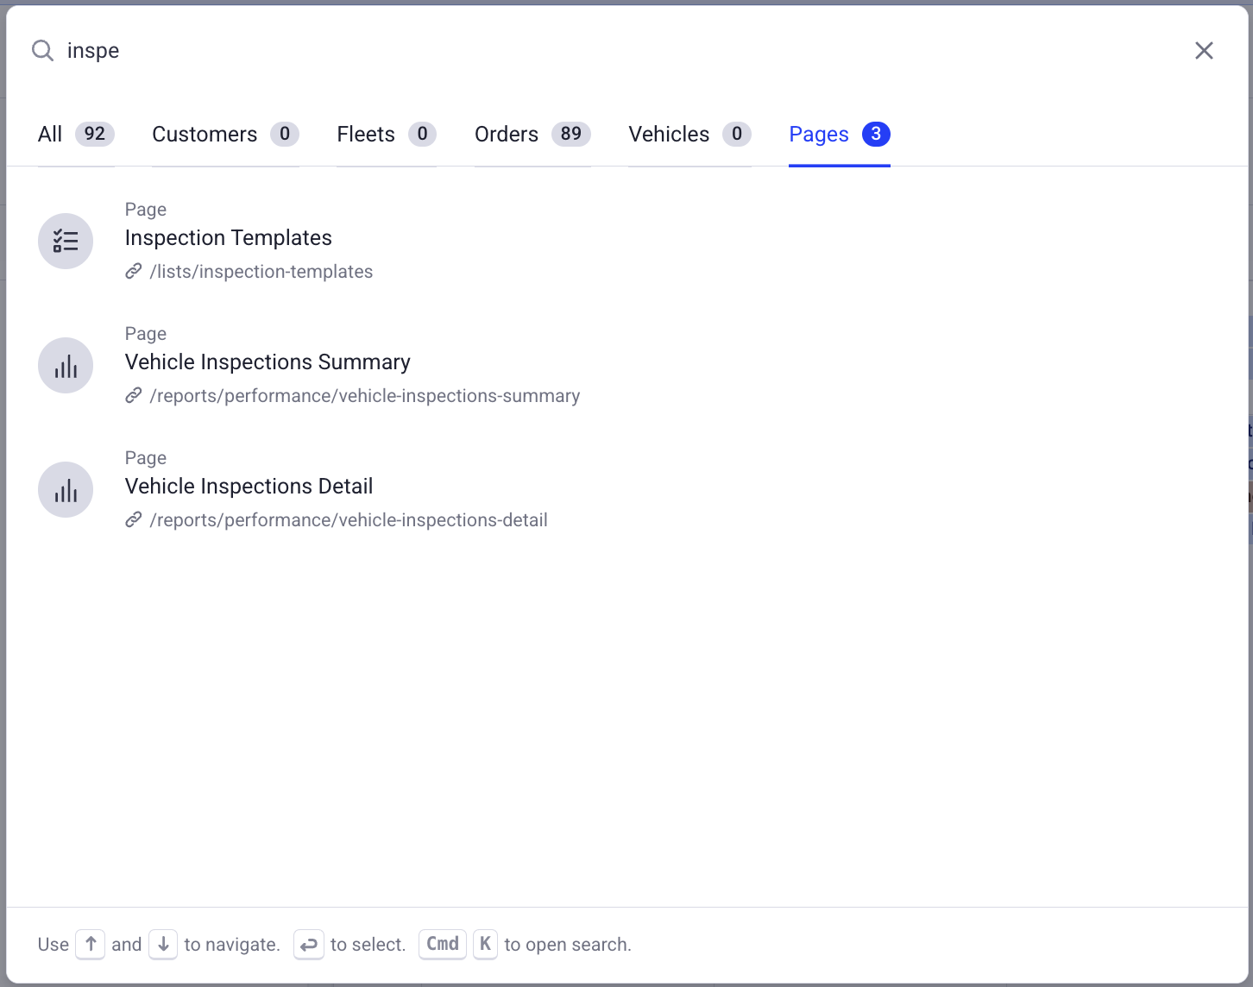The width and height of the screenshot is (1253, 987).
Task: Click the 92 count badge on All
Action: pyautogui.click(x=95, y=134)
